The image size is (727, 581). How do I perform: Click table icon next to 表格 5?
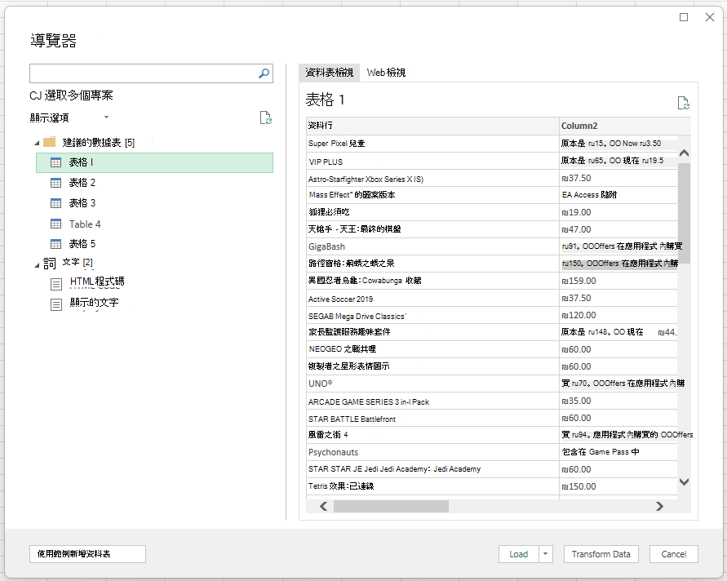55,244
